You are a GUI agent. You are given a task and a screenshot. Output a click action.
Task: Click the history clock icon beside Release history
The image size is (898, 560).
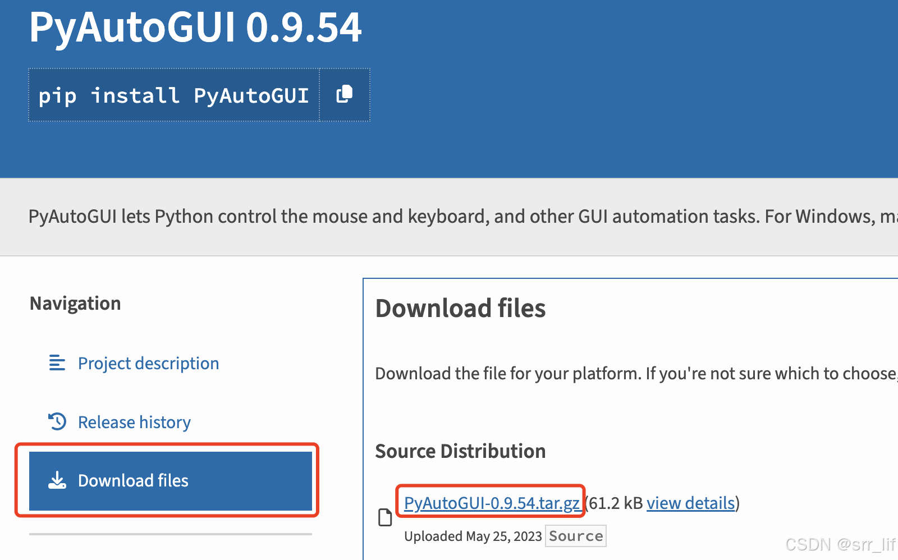pyautogui.click(x=56, y=422)
